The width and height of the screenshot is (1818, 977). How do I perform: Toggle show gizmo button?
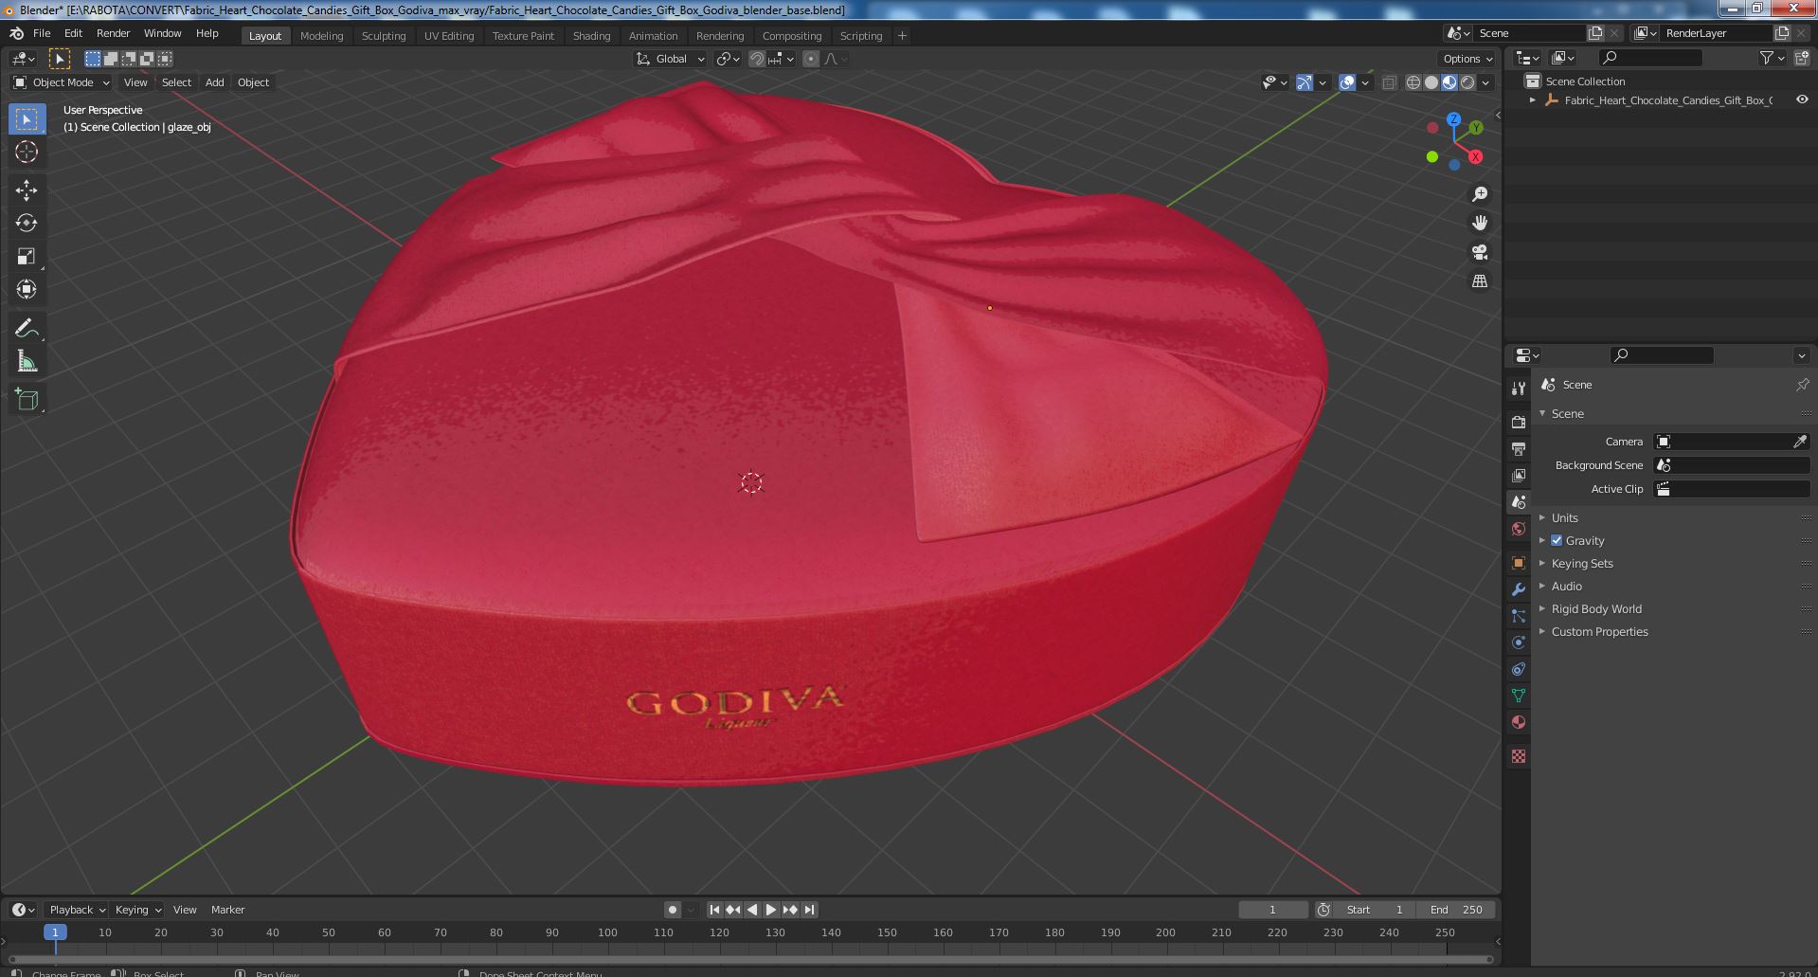1304,82
